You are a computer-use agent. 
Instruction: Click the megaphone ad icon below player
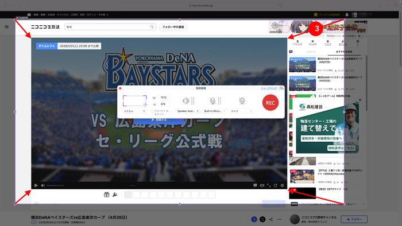(115, 195)
